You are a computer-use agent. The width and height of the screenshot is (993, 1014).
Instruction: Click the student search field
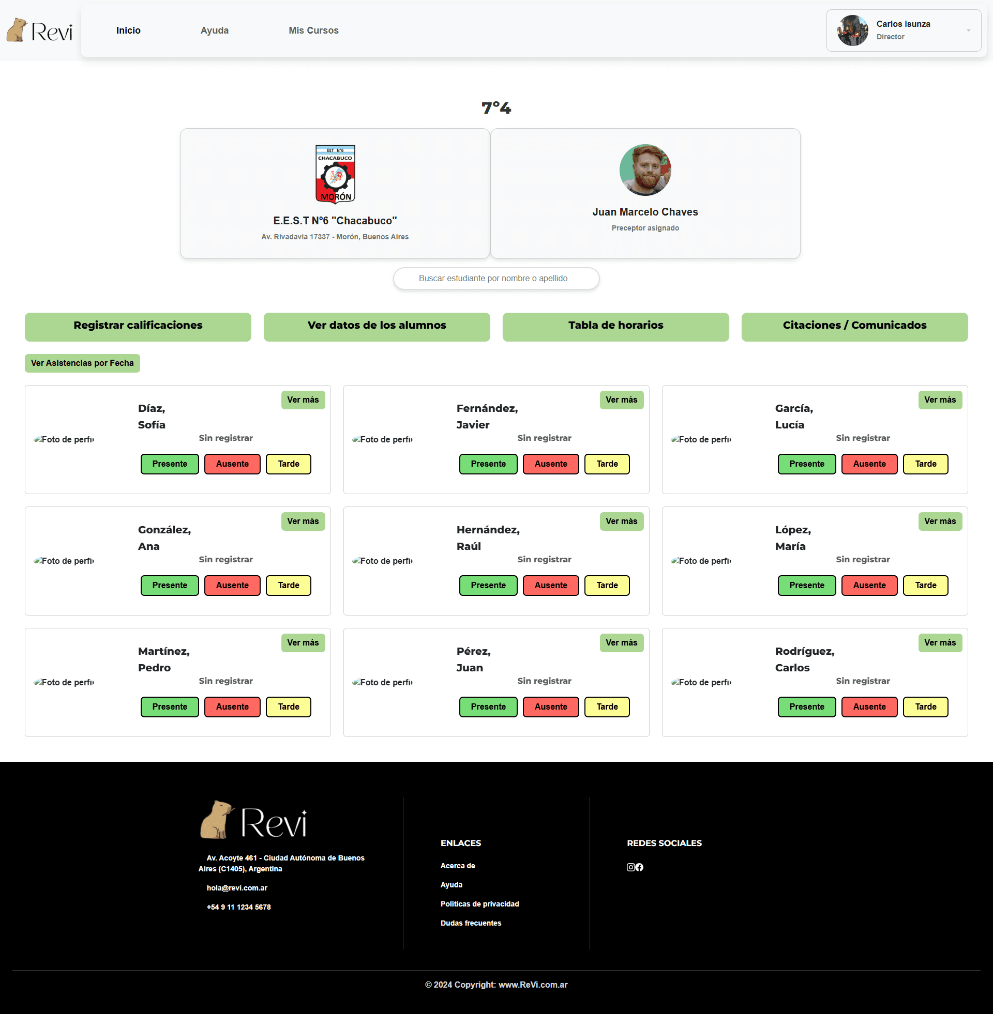tap(496, 278)
